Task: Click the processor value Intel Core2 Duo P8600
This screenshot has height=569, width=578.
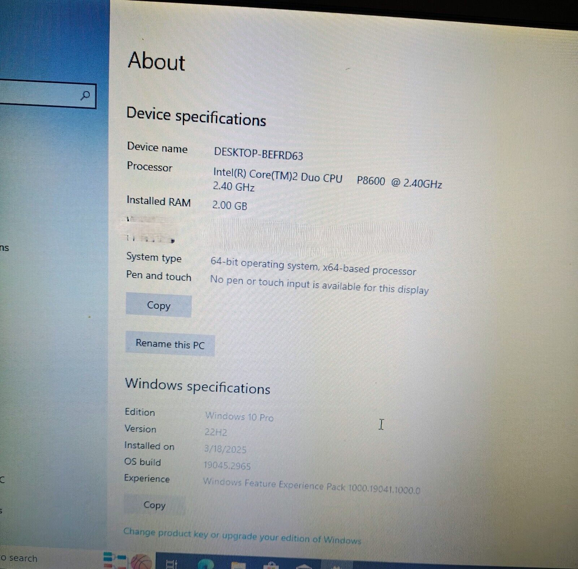Action: coord(327,180)
